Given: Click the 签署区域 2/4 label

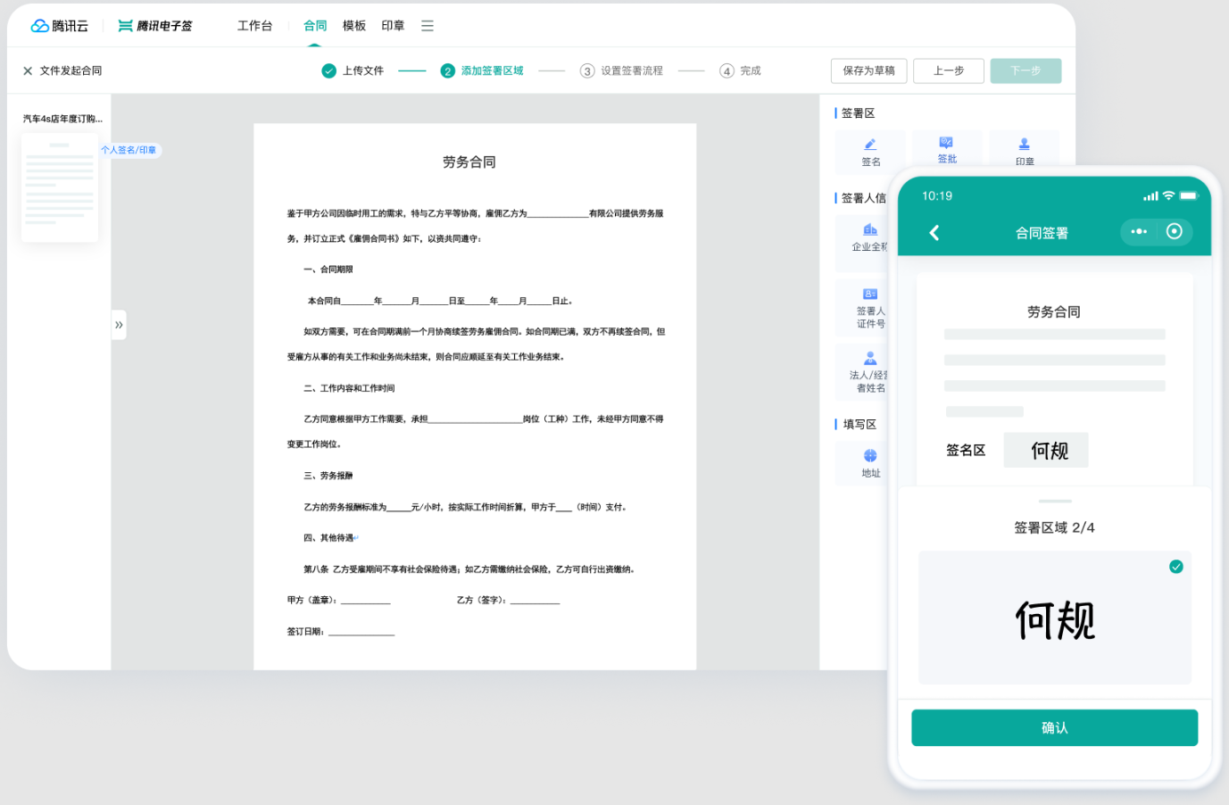Looking at the screenshot, I should point(1054,527).
